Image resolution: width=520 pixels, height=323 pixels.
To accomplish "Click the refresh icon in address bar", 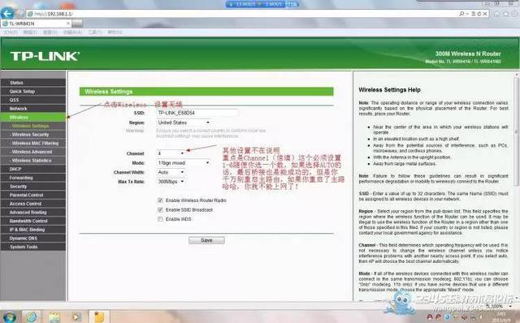I will [479, 14].
